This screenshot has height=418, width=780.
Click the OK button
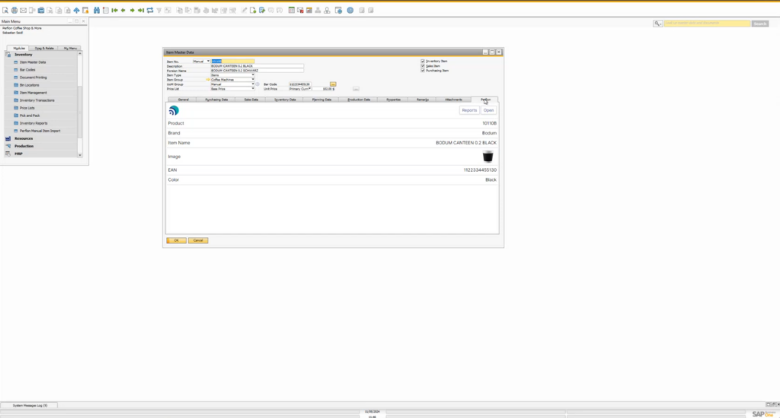click(x=176, y=240)
